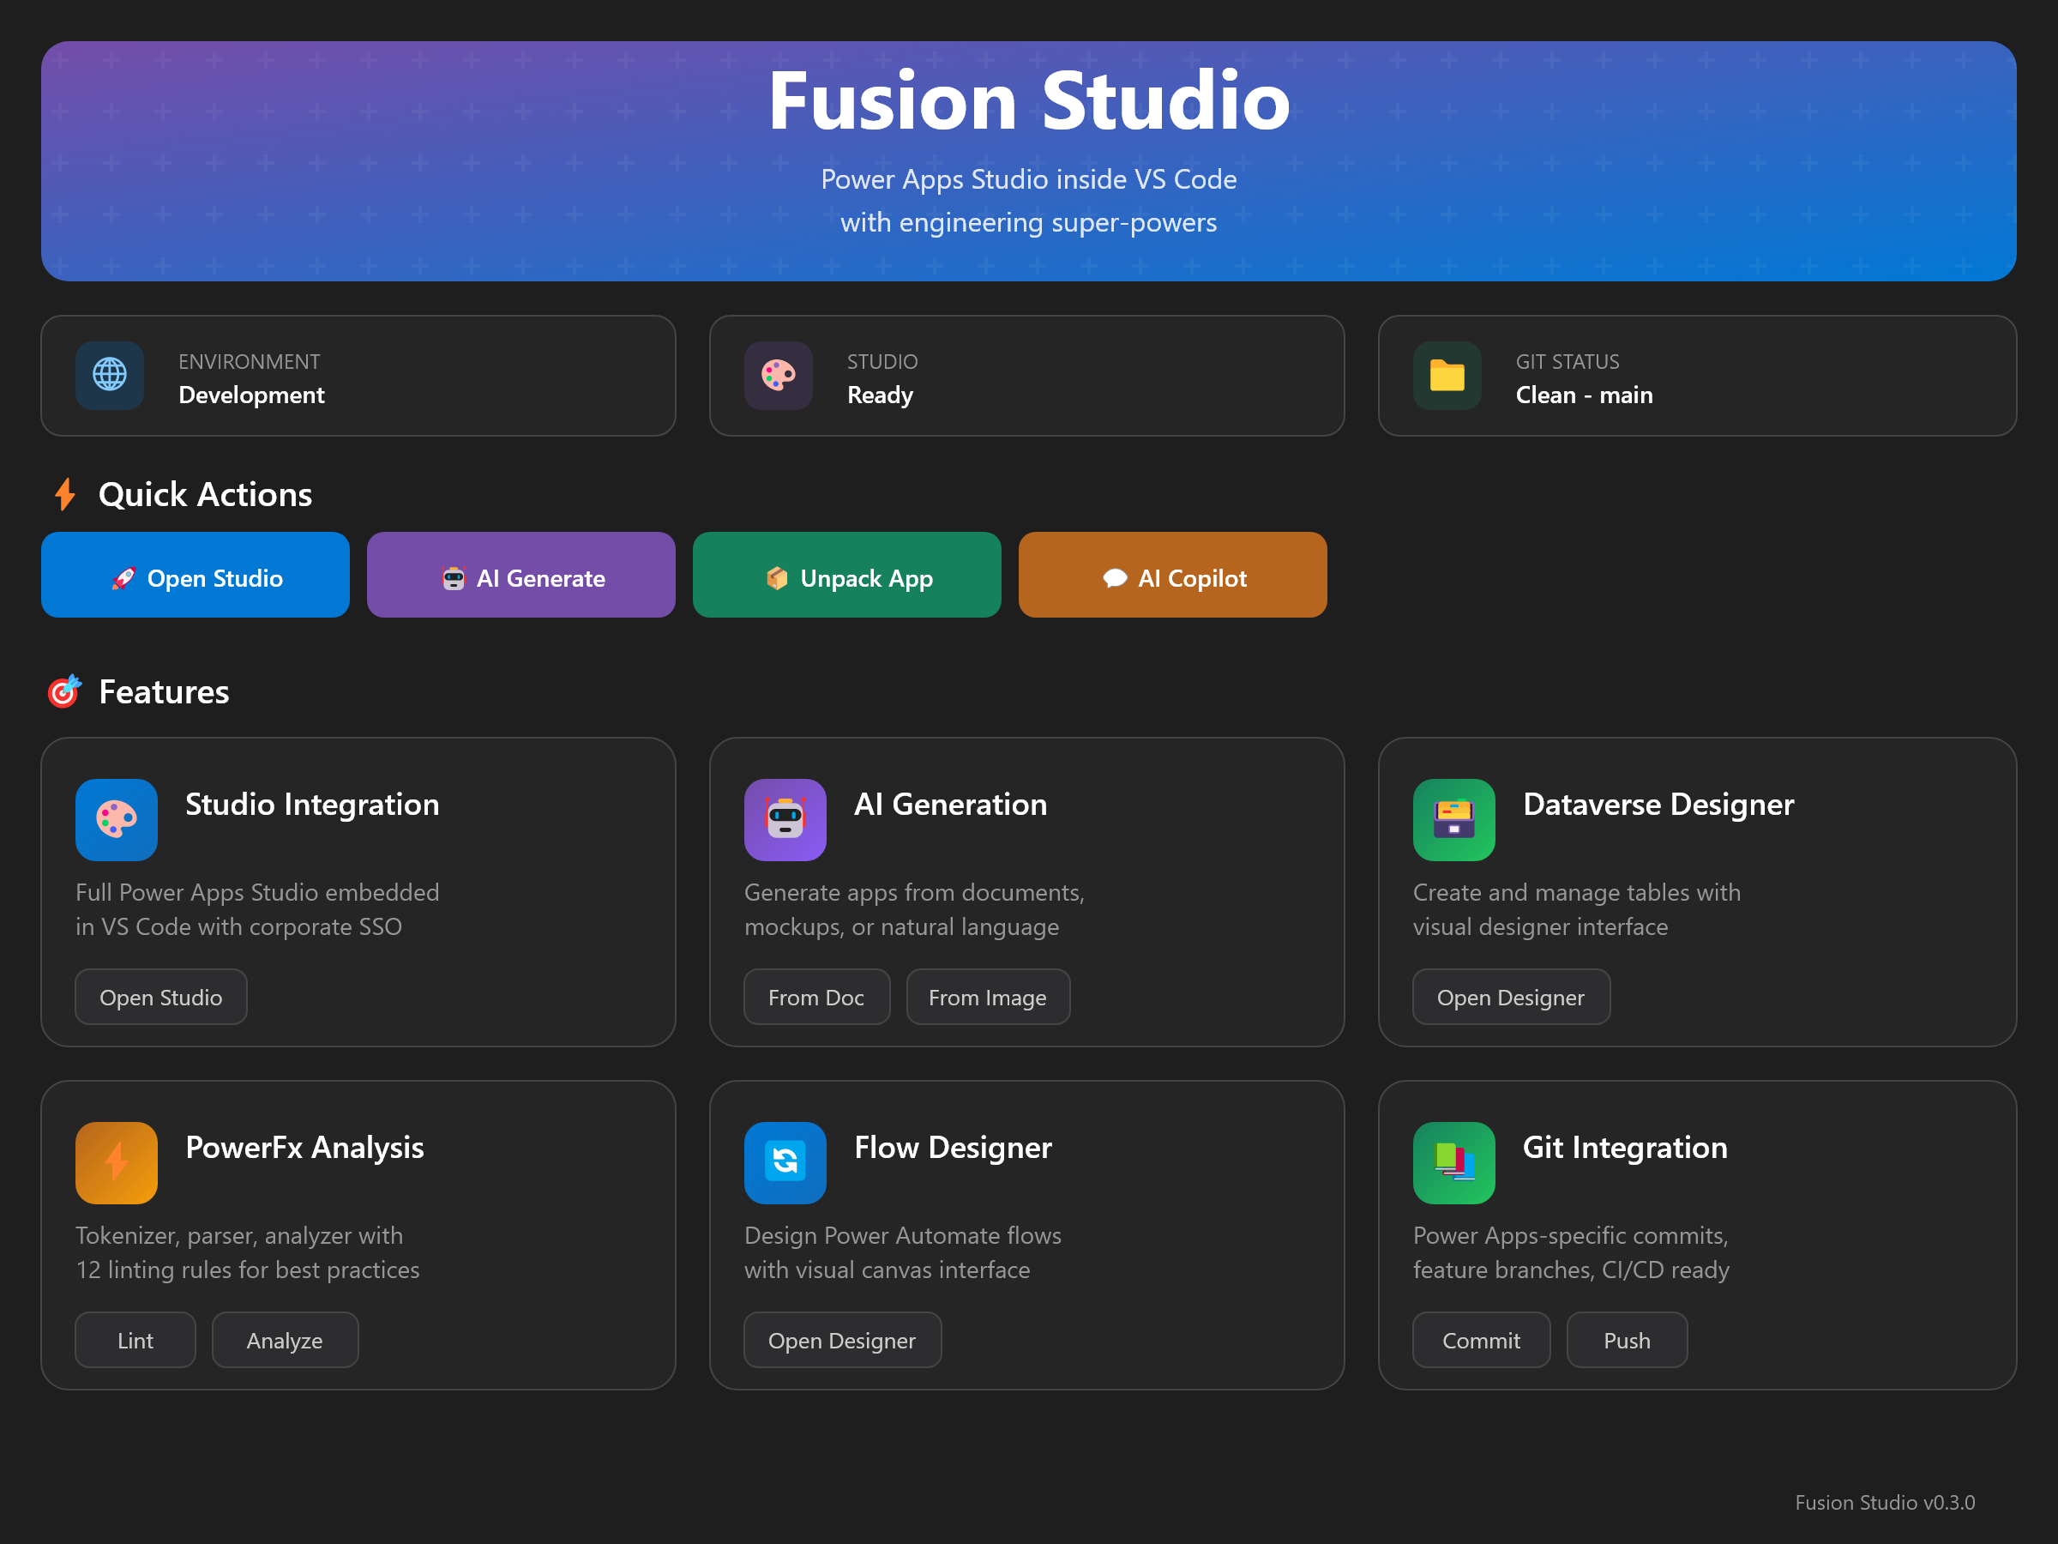
Task: Open Designer in the Dataverse Designer card
Action: (x=1510, y=997)
